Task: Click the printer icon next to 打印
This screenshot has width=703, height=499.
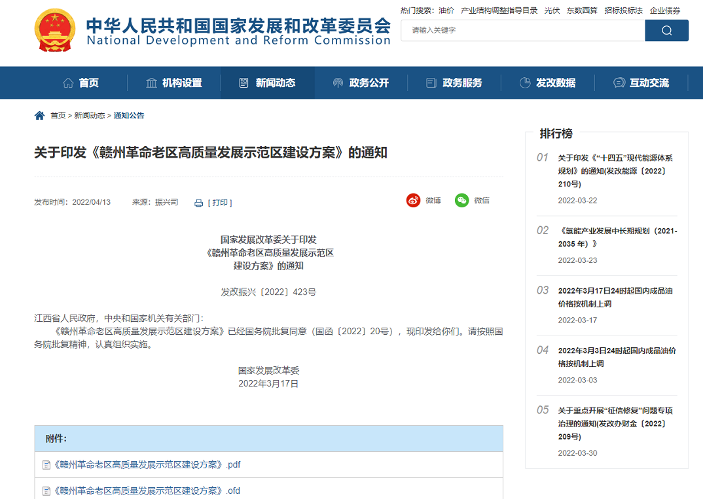Action: tap(198, 203)
